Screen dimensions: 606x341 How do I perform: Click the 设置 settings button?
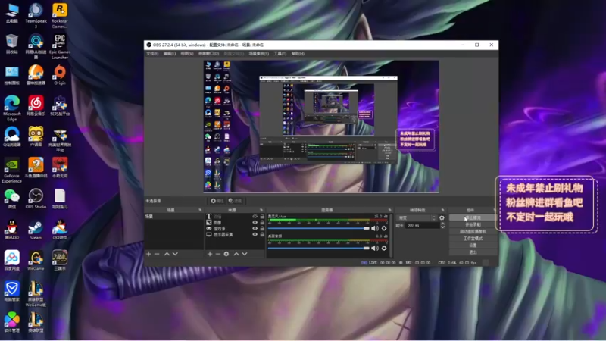(473, 246)
